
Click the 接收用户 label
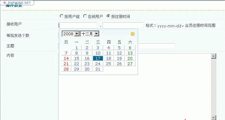tap(14, 24)
